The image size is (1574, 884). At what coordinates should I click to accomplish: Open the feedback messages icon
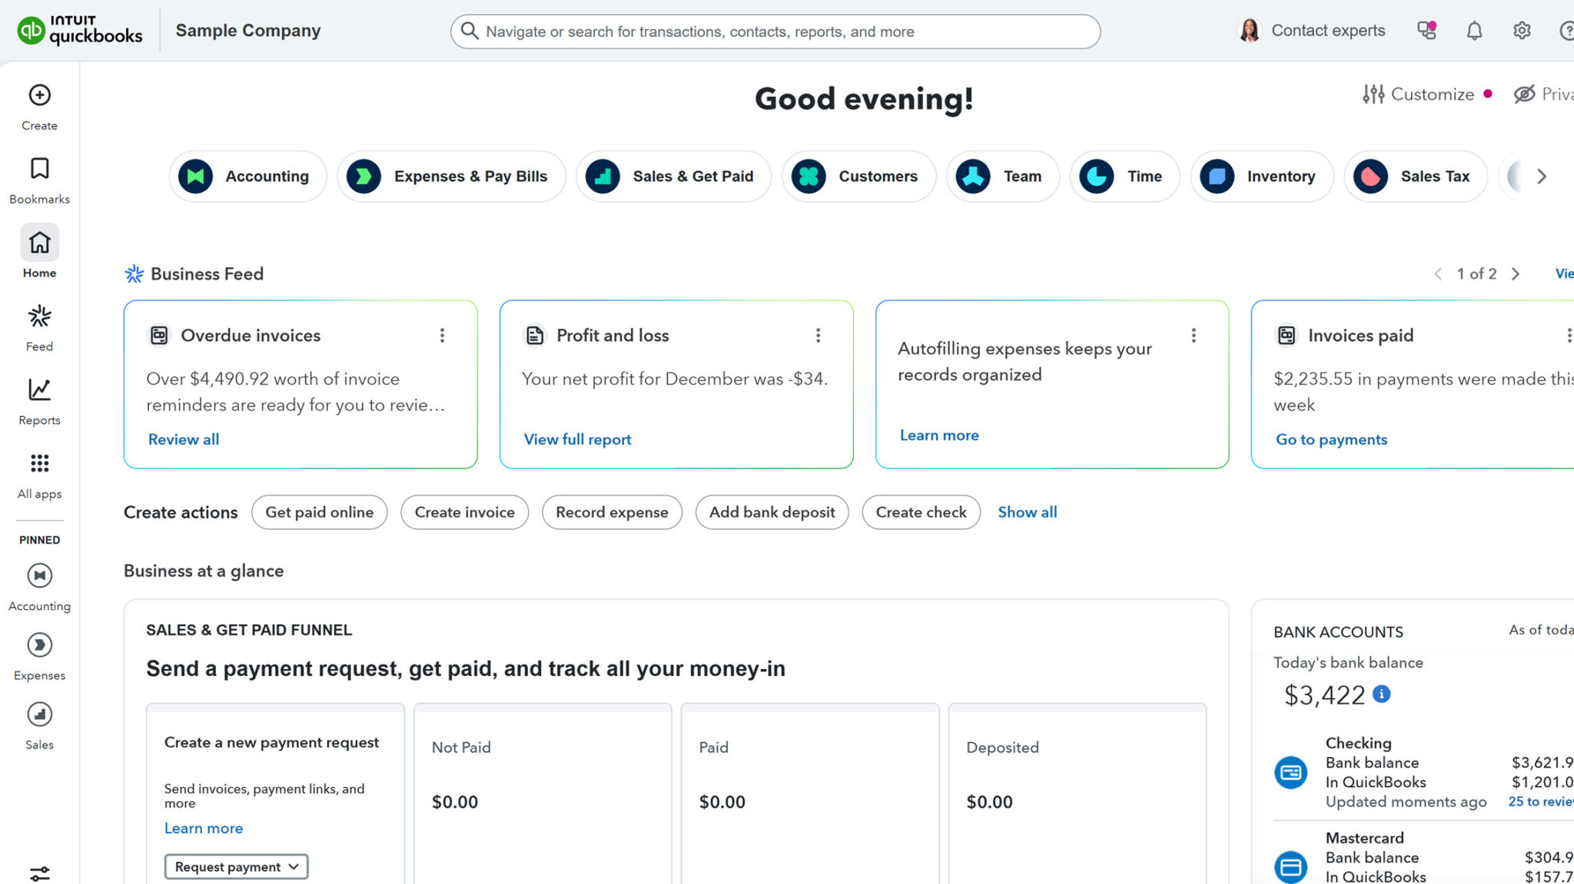1426,31
